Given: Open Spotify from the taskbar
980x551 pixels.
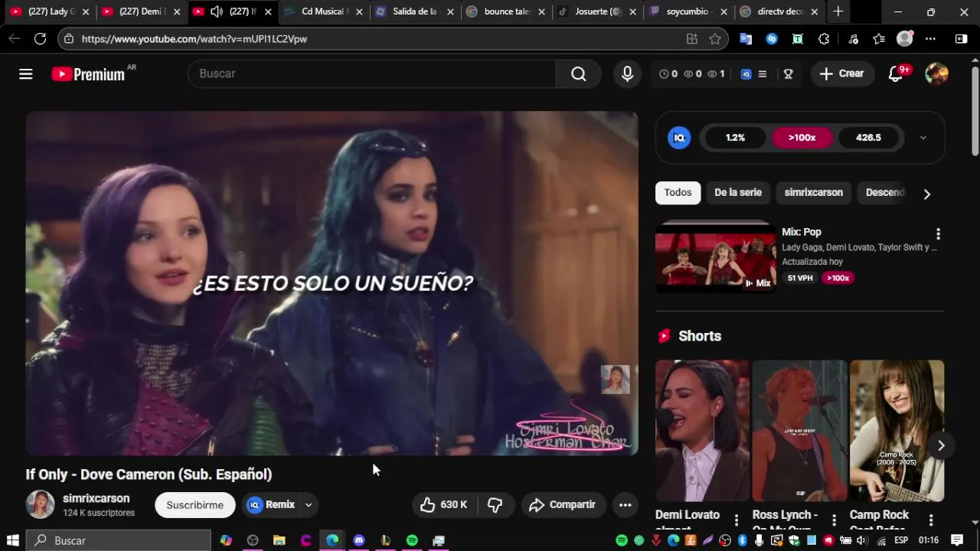Looking at the screenshot, I should coord(412,540).
